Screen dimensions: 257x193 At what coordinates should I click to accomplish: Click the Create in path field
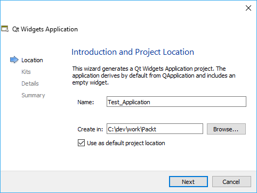pos(155,129)
